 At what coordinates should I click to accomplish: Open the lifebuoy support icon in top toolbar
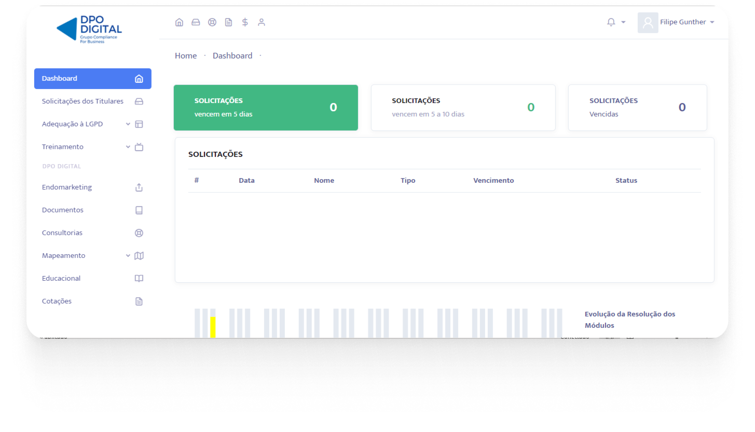coord(212,22)
